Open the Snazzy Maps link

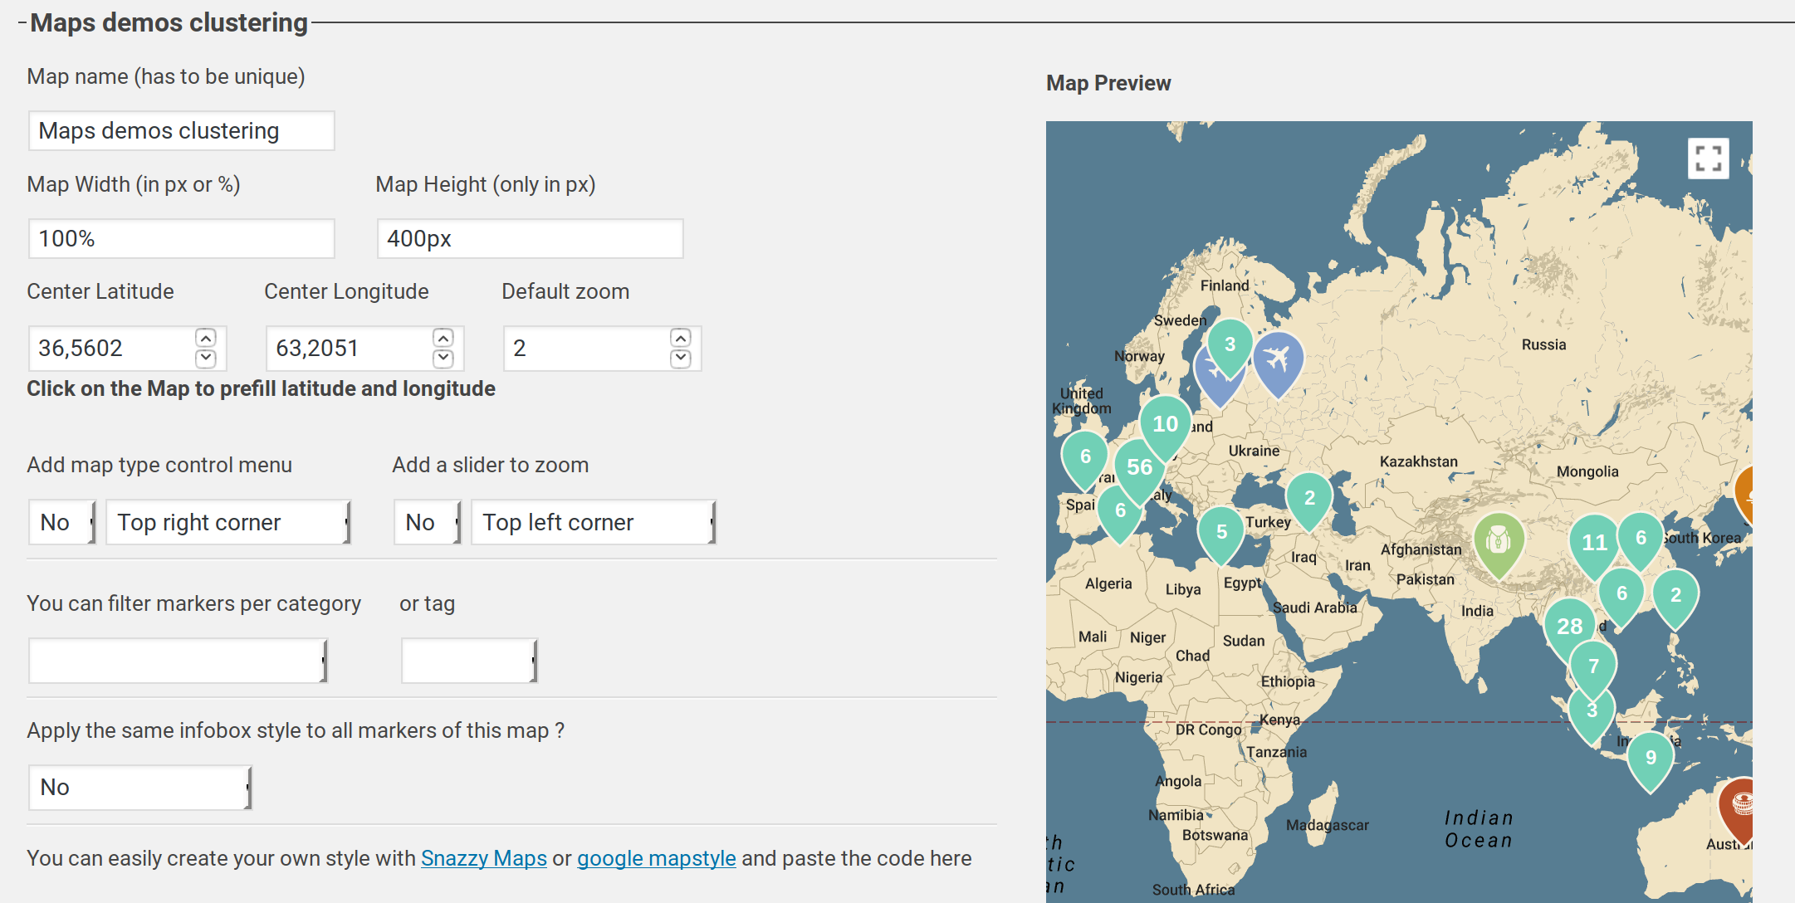pyautogui.click(x=483, y=858)
